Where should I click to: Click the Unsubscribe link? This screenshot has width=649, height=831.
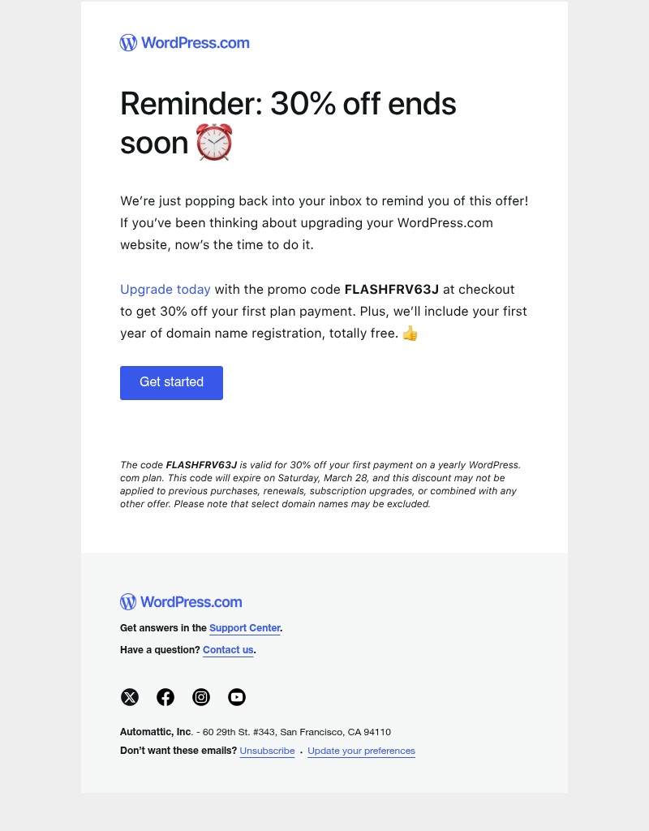coord(267,751)
